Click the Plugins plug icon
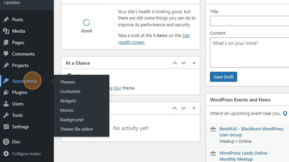Screen dimensions: 289x162 pyautogui.click(x=6, y=92)
